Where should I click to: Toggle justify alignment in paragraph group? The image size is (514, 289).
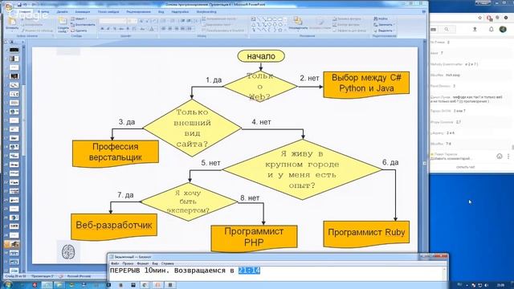(182, 29)
